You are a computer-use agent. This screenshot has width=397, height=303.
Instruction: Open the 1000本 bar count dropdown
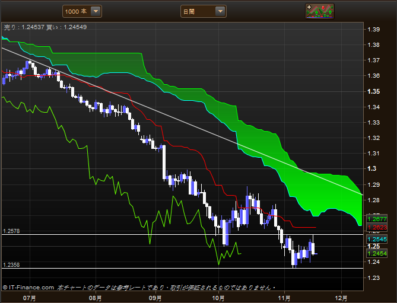pos(82,11)
